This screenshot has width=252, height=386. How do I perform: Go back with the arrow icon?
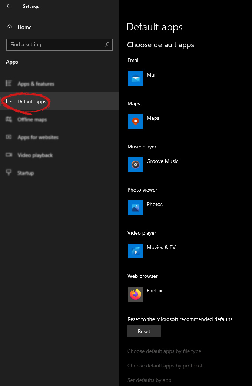pos(9,6)
